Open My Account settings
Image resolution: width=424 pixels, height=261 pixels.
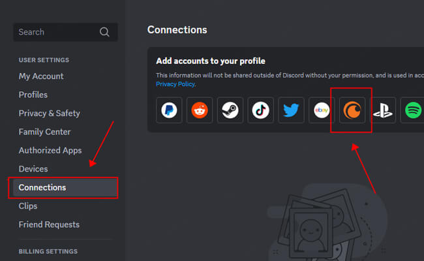pyautogui.click(x=41, y=76)
